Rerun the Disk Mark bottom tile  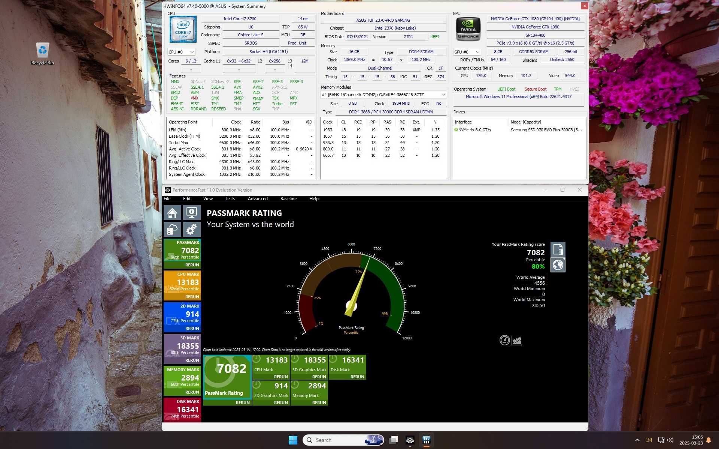pyautogui.click(x=357, y=377)
